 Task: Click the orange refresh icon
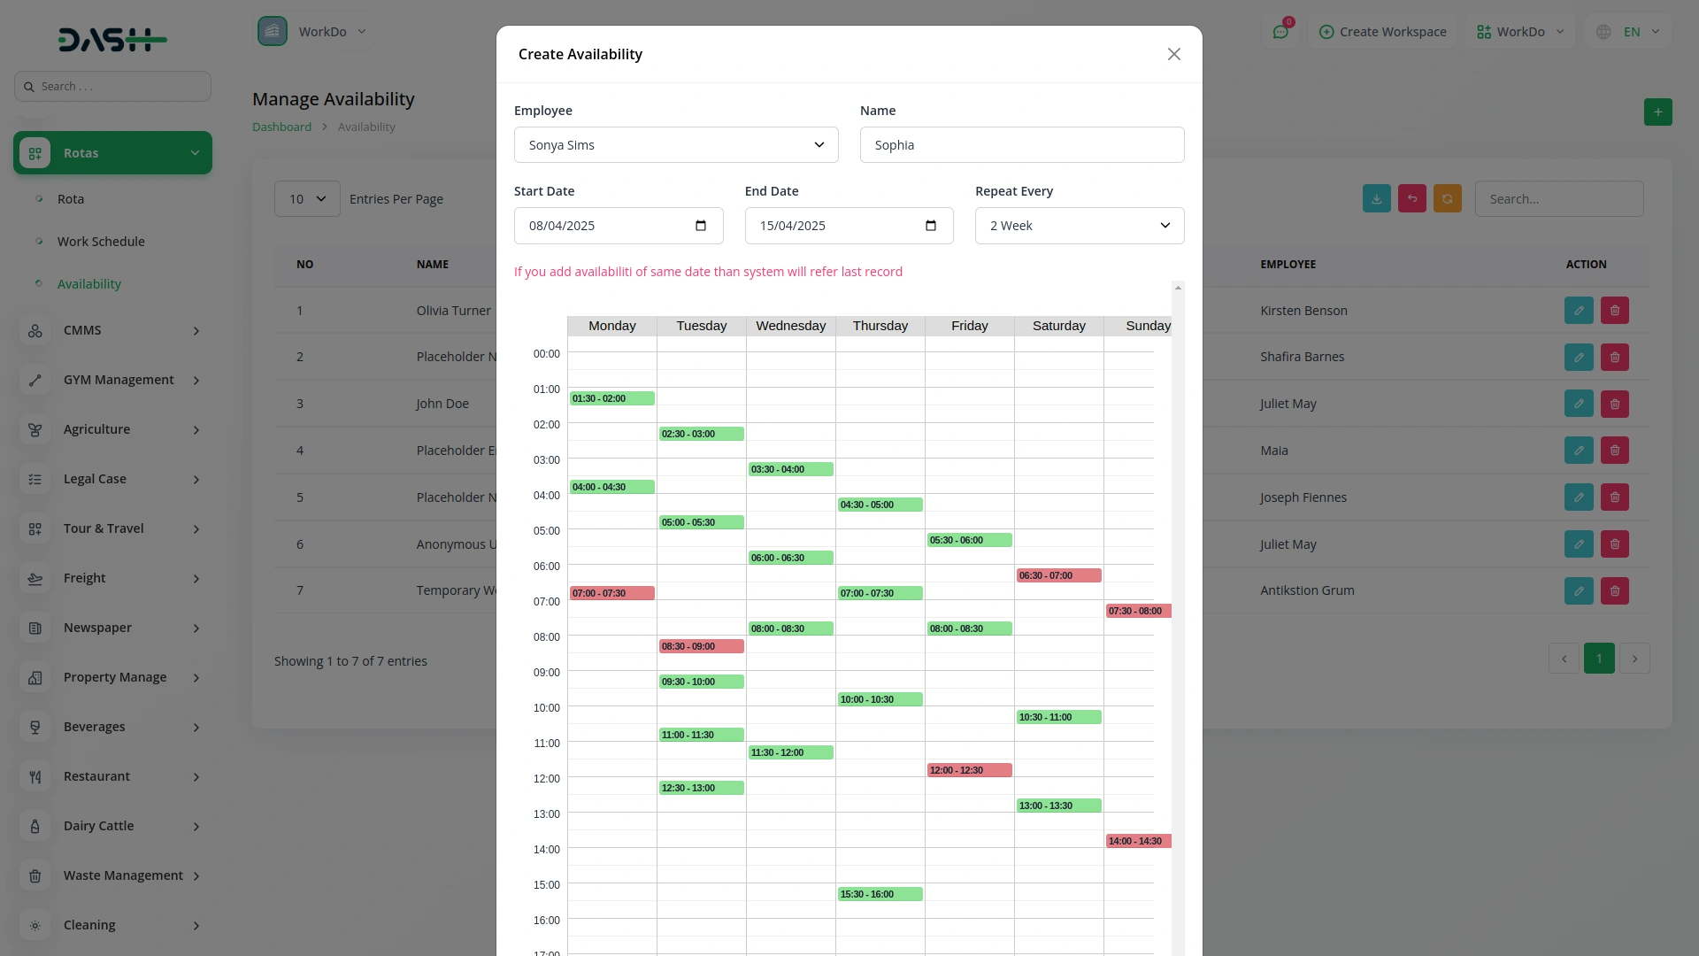point(1447,199)
